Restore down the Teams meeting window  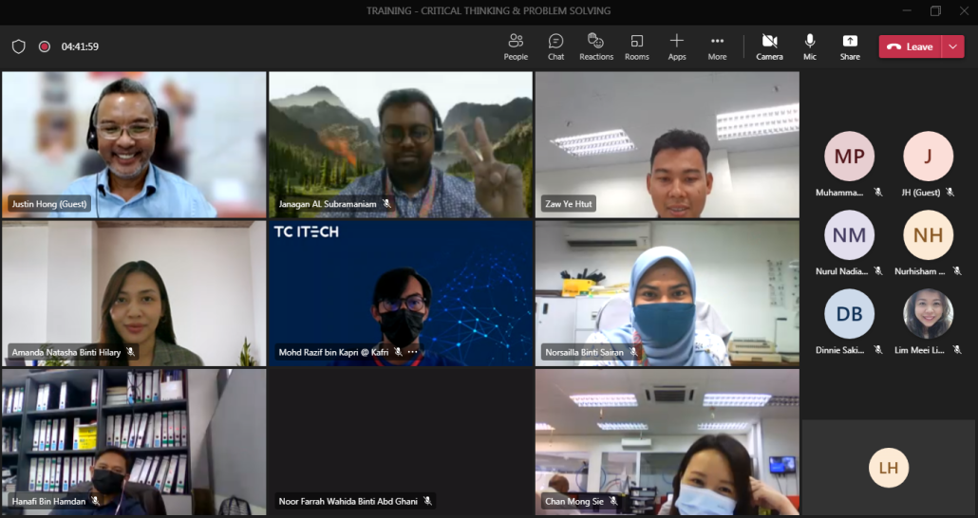(x=935, y=10)
